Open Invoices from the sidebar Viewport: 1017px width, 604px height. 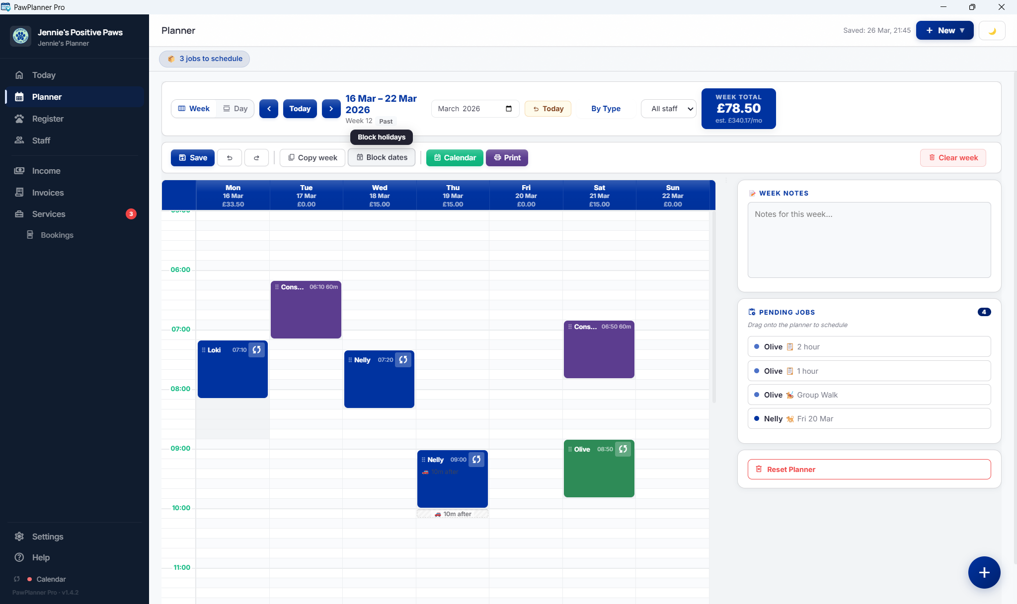[48, 192]
